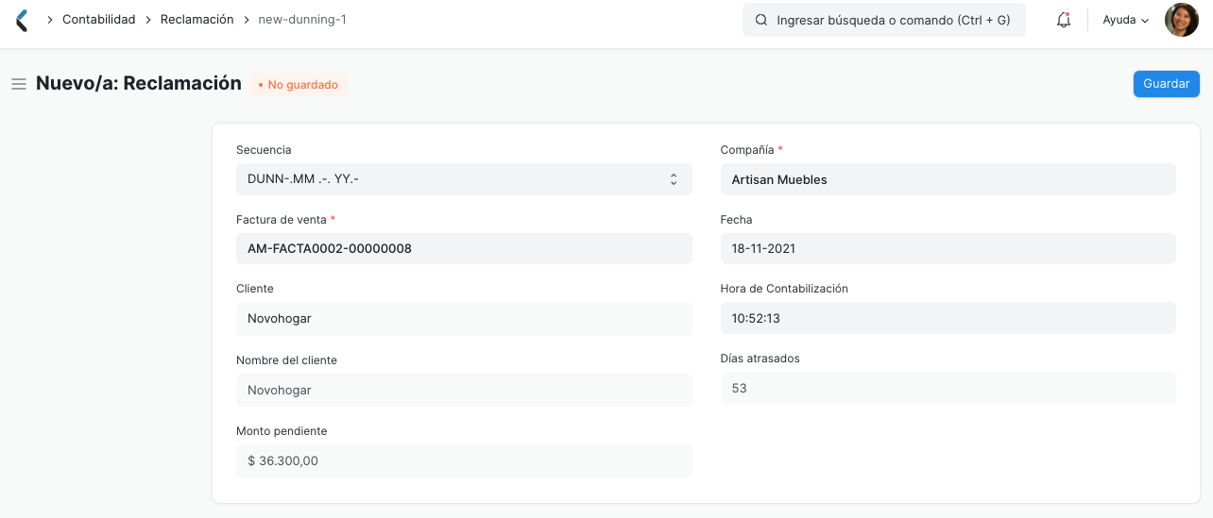The width and height of the screenshot is (1213, 518).
Task: Edit the Factura de venta field
Action: point(464,249)
